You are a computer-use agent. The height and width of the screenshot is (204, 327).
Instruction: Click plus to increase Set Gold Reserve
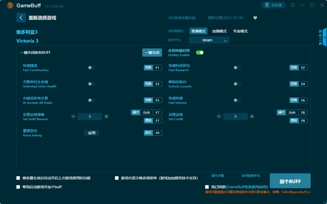[x=106, y=116]
